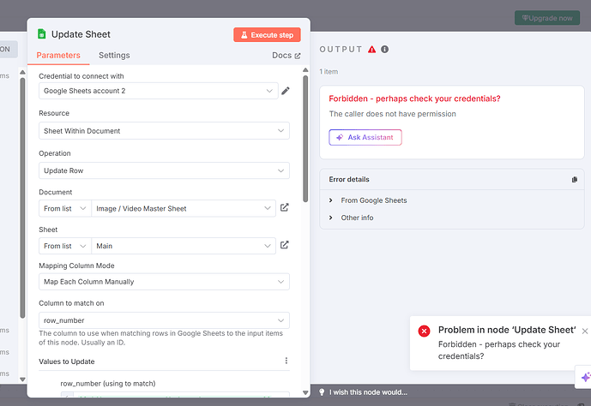
Task: Click the 'Column to match on' label
Action: [x=71, y=303]
